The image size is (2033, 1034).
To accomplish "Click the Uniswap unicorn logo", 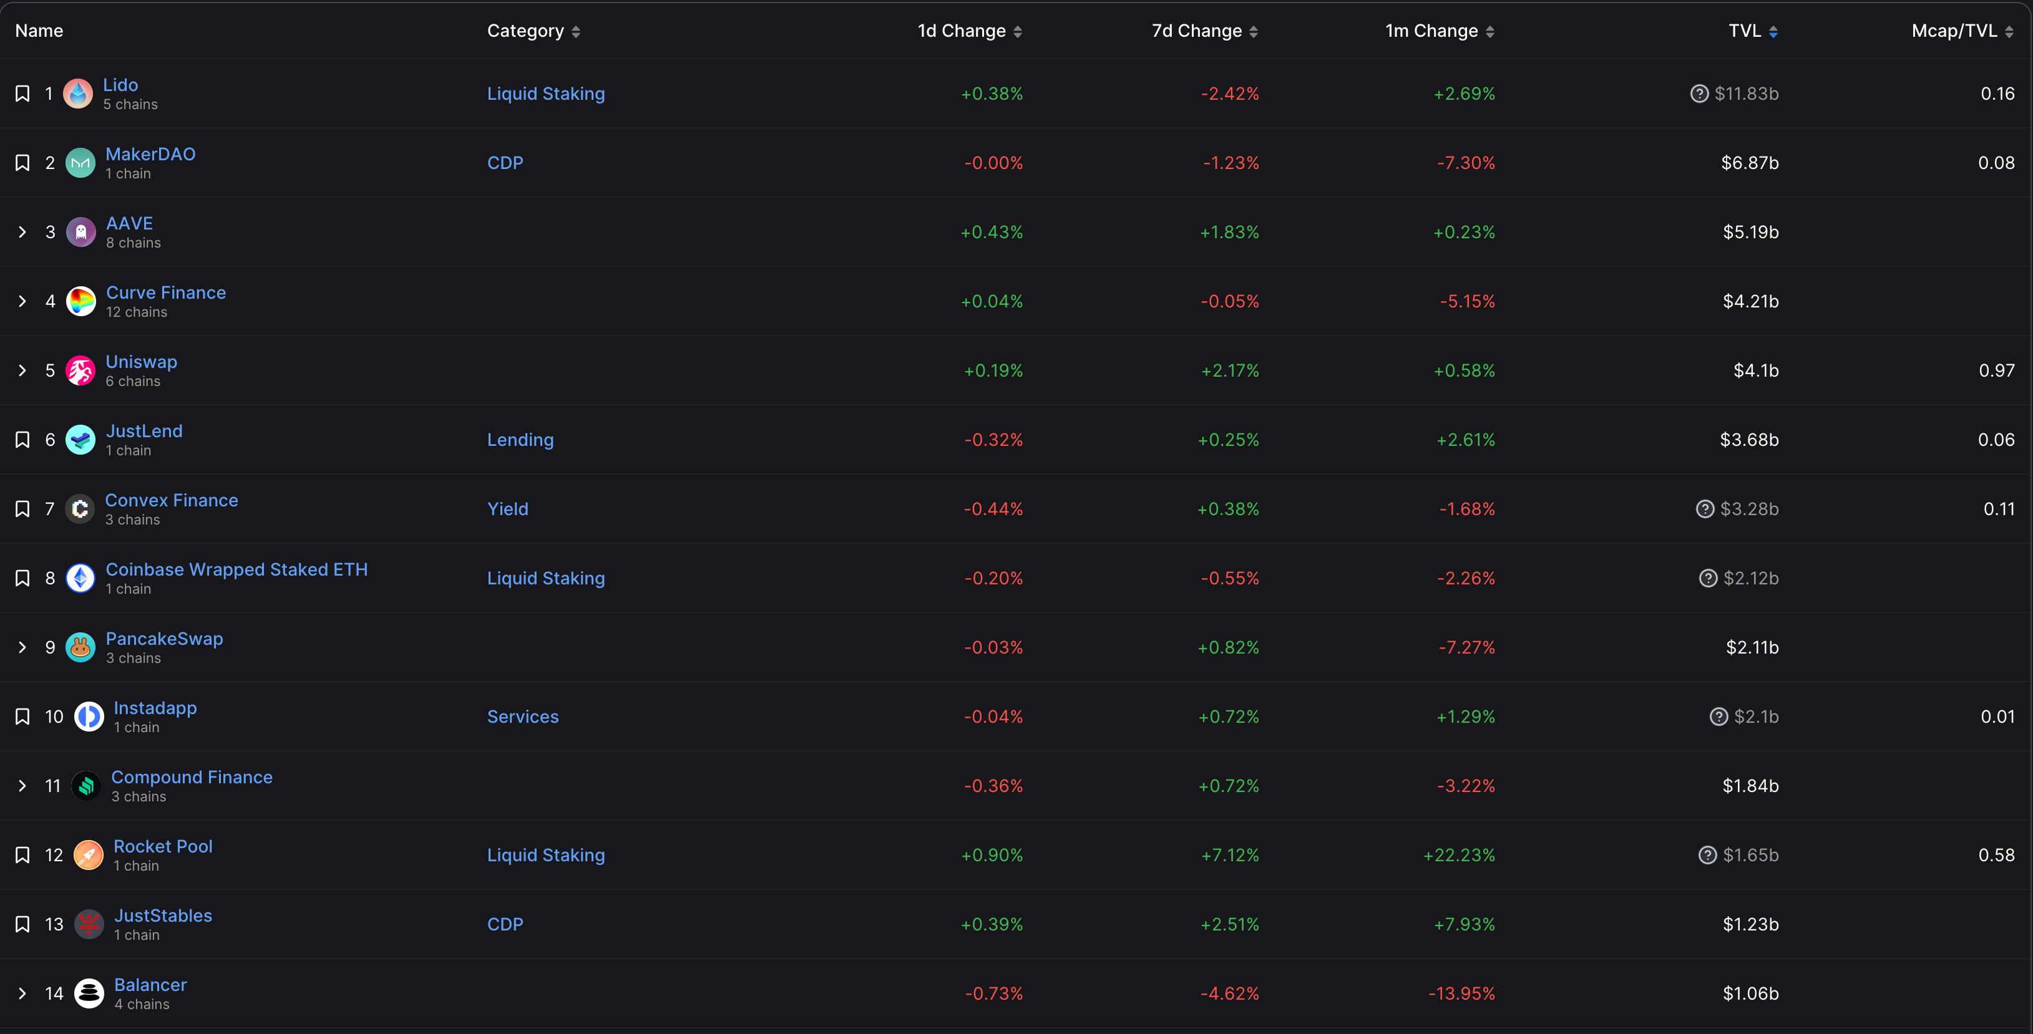I will click(x=80, y=370).
